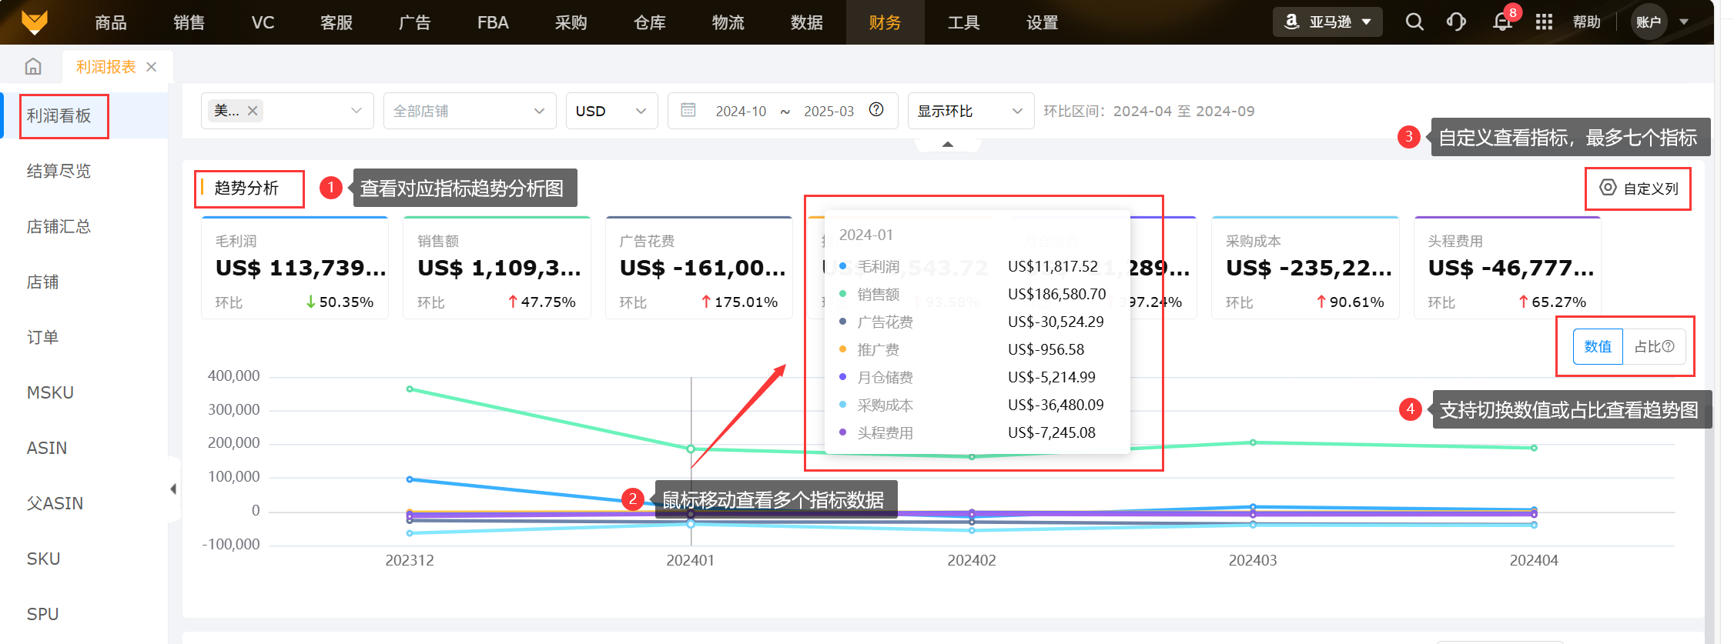Collapse the filter bar arrow
The width and height of the screenshot is (1734, 644).
(x=948, y=144)
